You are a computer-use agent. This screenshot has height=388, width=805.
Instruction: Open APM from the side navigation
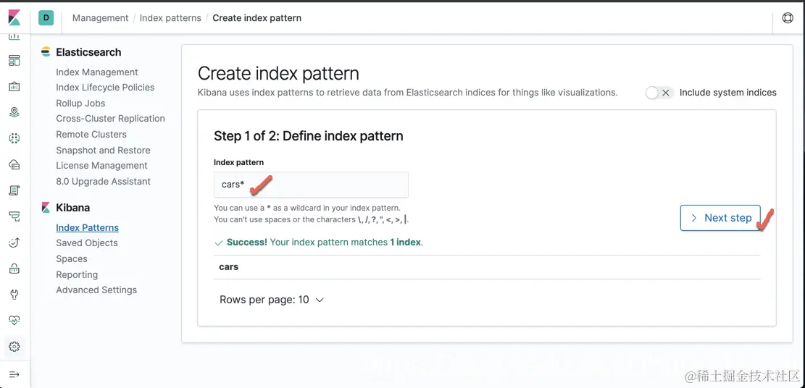pyautogui.click(x=14, y=216)
